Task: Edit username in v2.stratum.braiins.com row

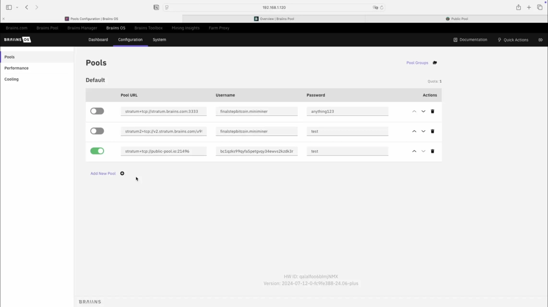Action: tap(256, 131)
